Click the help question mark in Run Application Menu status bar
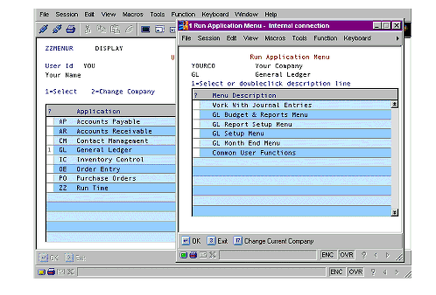Image resolution: width=436 pixels, height=295 pixels. click(364, 255)
